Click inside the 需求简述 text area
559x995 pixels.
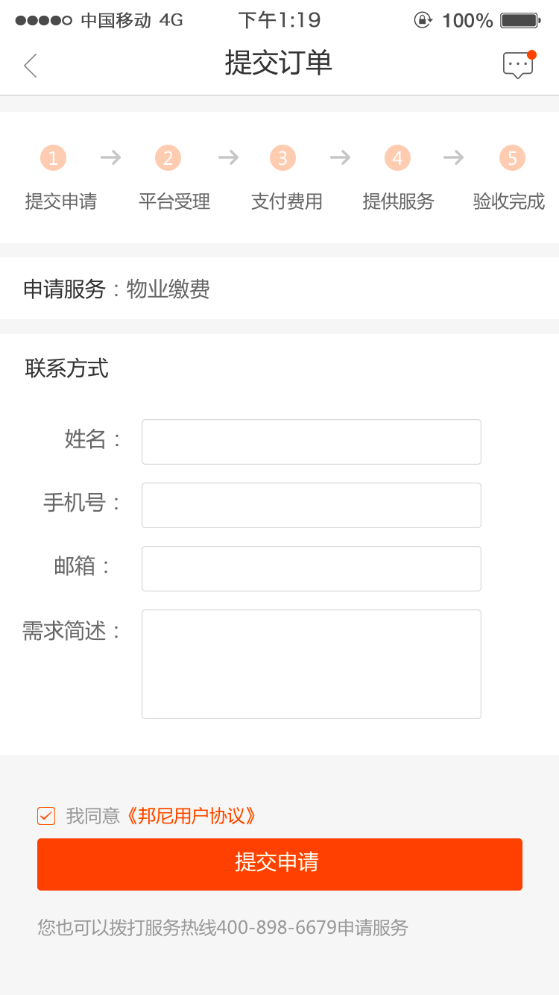coord(312,664)
